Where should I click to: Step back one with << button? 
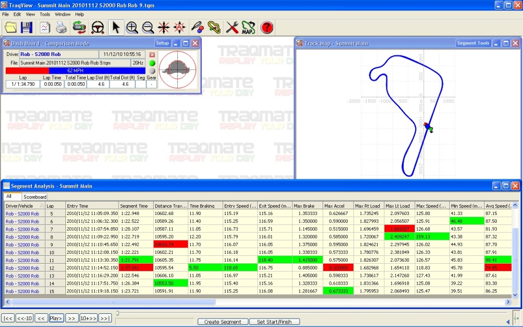[x=41, y=318]
